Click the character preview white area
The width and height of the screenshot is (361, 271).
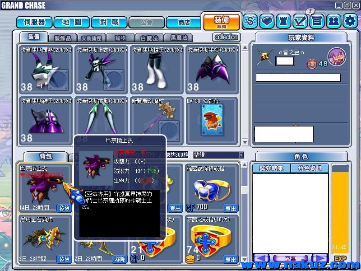pyautogui.click(x=291, y=213)
